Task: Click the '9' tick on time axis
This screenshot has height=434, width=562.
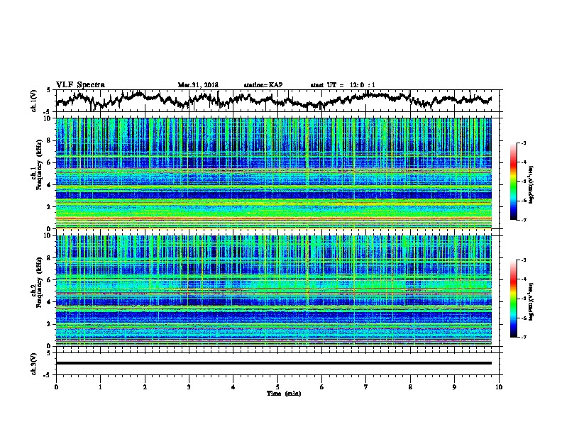Action: point(454,387)
